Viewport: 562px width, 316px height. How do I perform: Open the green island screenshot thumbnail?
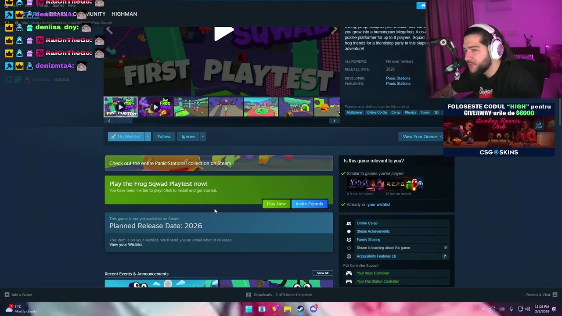261,107
